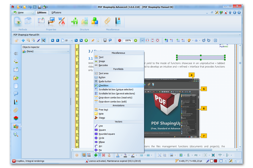Expand the document title bar dropdown arrow
The width and height of the screenshot is (253, 168).
coord(240,35)
